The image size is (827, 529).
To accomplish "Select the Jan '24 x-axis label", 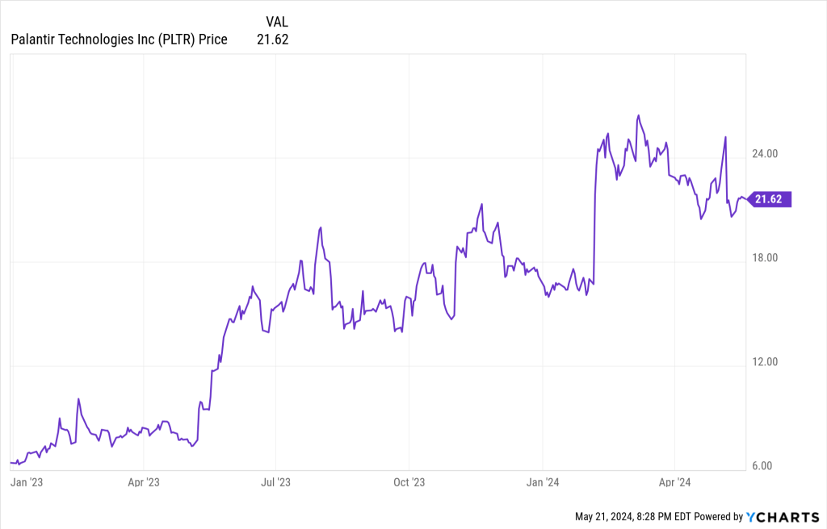I will click(x=543, y=483).
